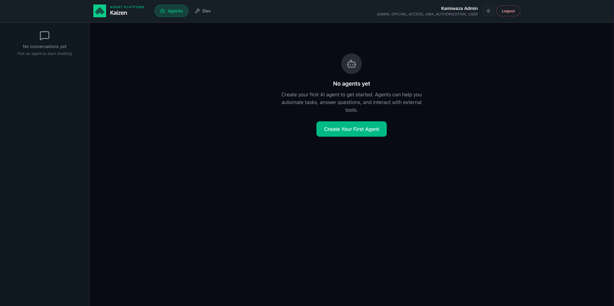Click Pick an agent to start chatting text
This screenshot has height=306, width=614.
tap(44, 53)
